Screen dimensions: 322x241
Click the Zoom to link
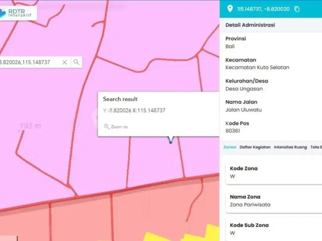[x=119, y=127]
